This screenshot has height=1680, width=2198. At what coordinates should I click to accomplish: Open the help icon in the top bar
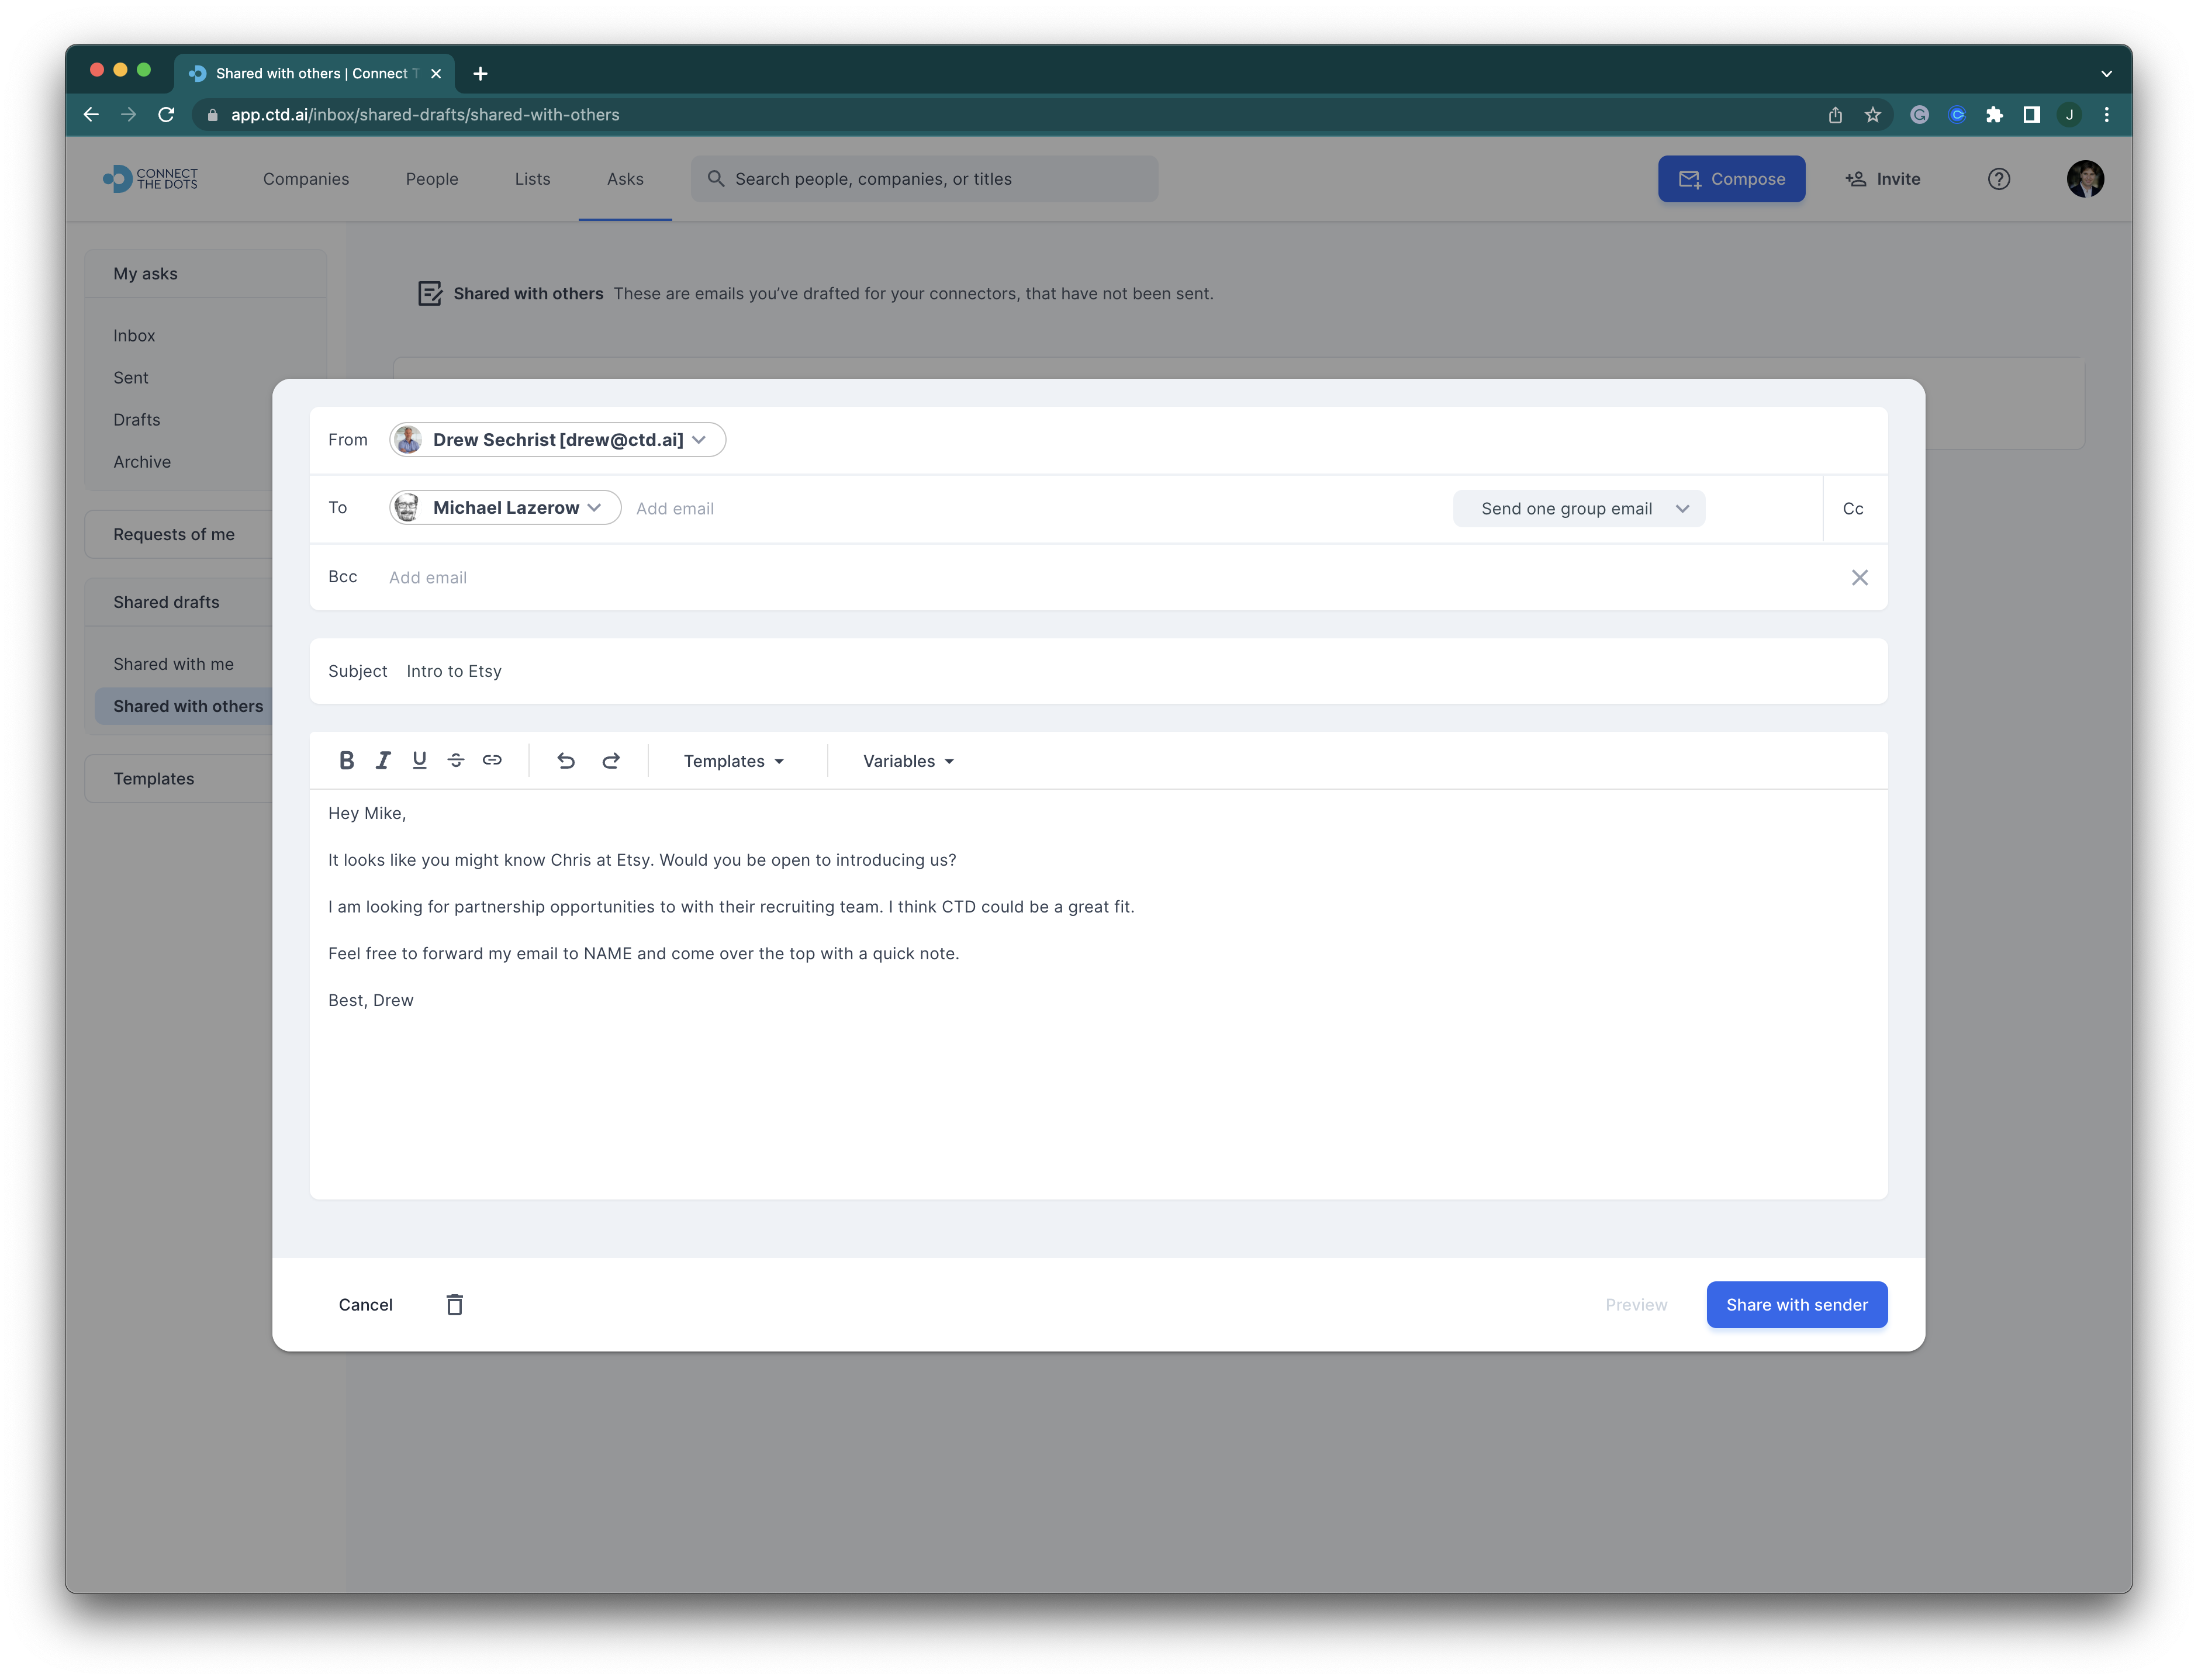pos(1999,179)
